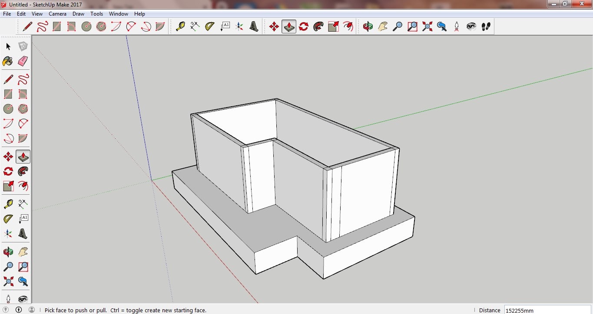Activate the Eraser tool
Image resolution: width=593 pixels, height=314 pixels.
click(23, 61)
